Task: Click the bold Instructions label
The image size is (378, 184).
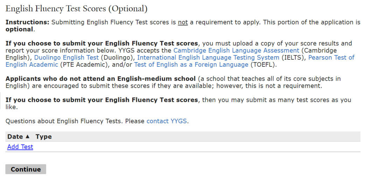Action: click(x=27, y=22)
